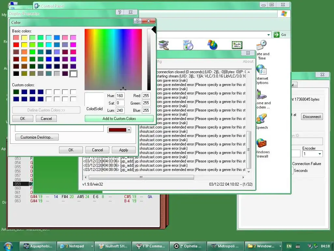This screenshot has width=334, height=251.
Task: Click the Windows globe icon in Control Panel
Action: coord(212,45)
